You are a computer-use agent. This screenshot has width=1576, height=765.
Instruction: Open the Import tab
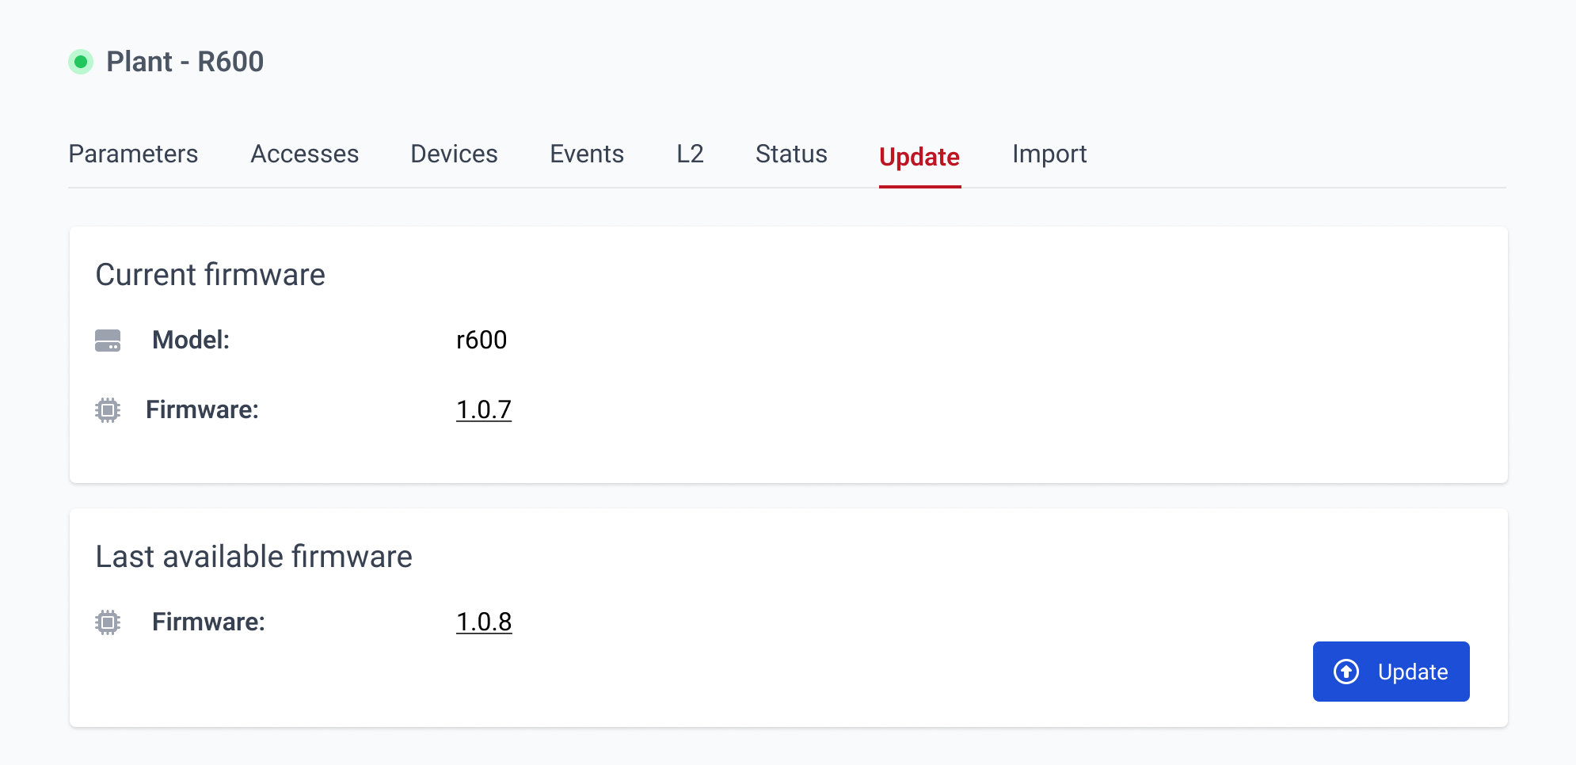(1049, 154)
